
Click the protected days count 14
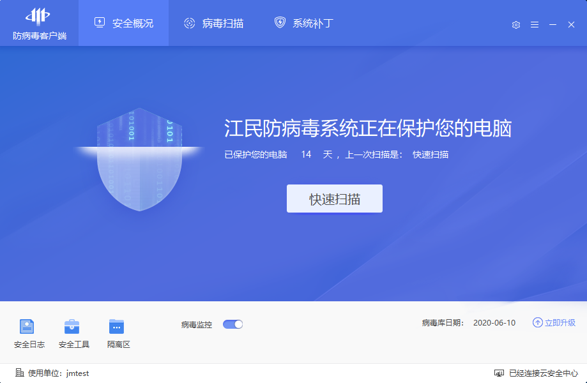pos(306,154)
